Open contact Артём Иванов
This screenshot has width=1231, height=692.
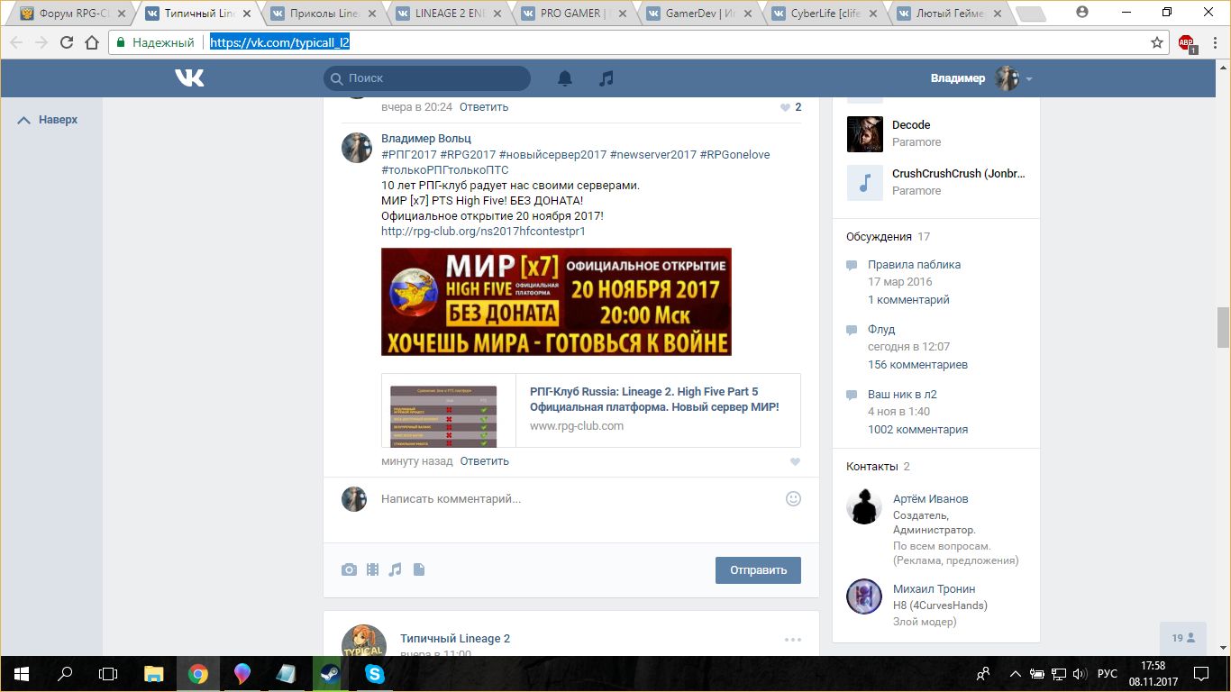coord(931,499)
